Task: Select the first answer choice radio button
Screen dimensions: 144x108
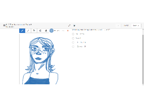Action: [x=73, y=34]
